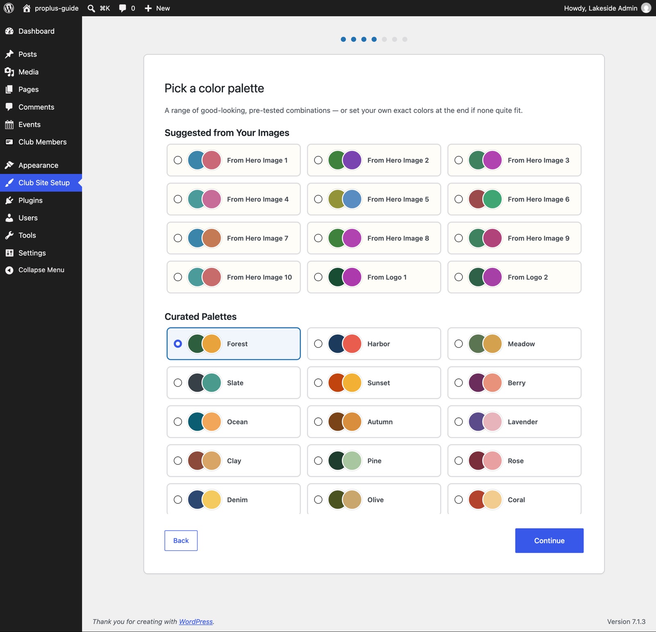Select the Pine palette radio button
This screenshot has height=632, width=656.
click(318, 461)
